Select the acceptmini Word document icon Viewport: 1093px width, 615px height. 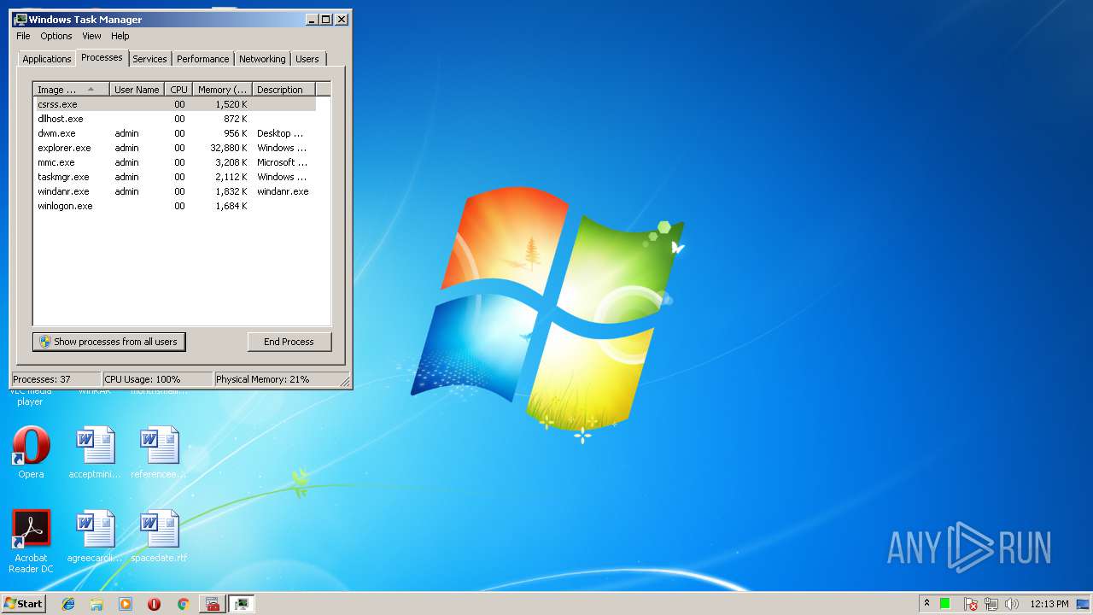(95, 453)
